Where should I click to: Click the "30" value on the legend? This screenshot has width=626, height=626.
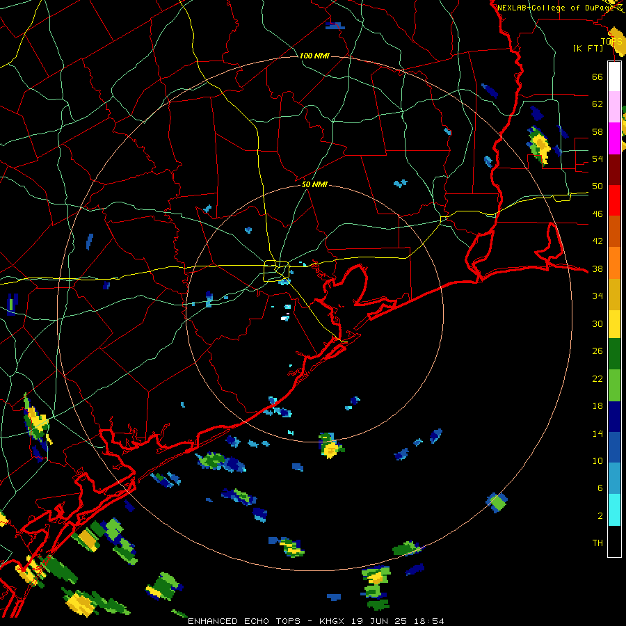pyautogui.click(x=597, y=323)
